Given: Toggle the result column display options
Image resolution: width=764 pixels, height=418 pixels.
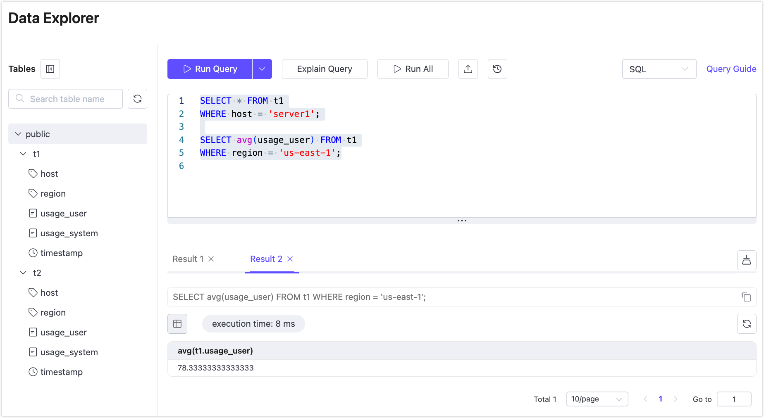Looking at the screenshot, I should (177, 324).
